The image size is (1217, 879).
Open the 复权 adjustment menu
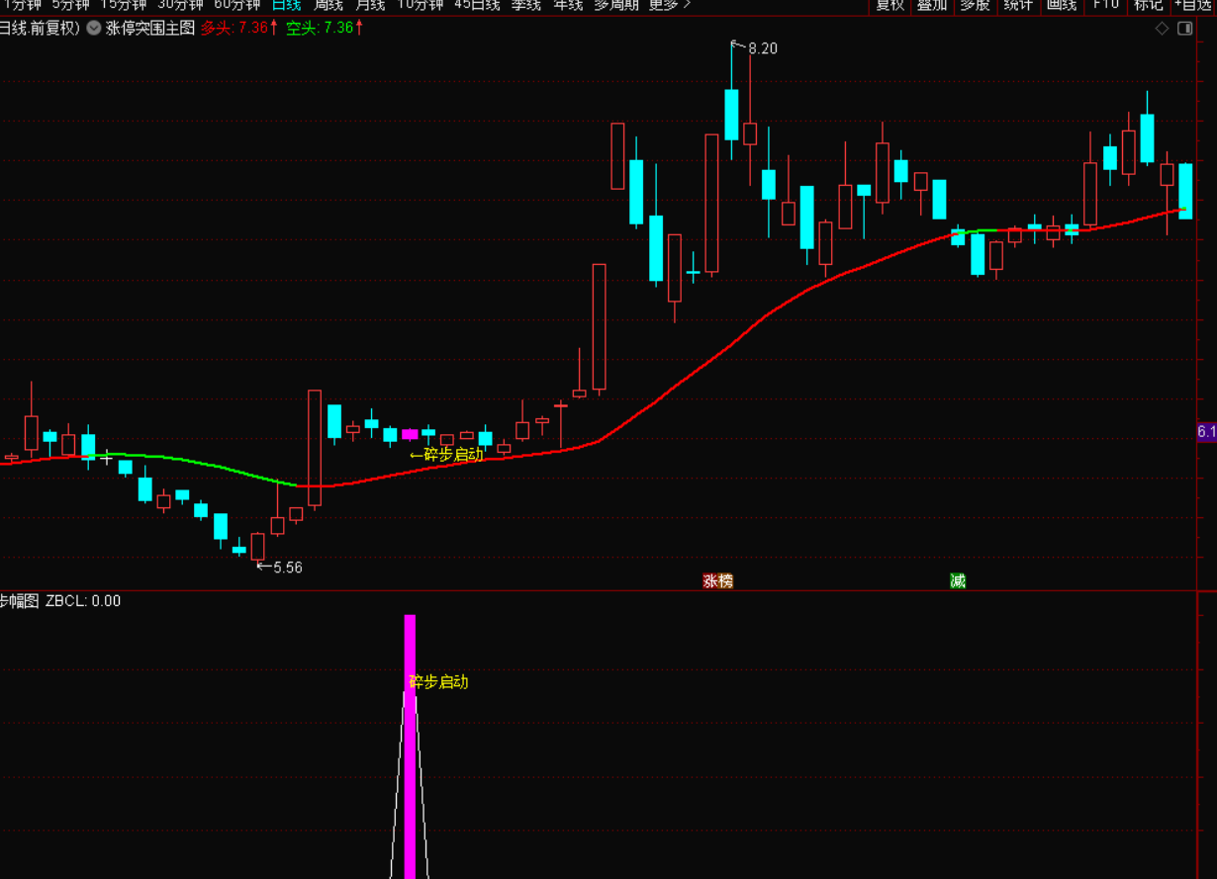(889, 5)
